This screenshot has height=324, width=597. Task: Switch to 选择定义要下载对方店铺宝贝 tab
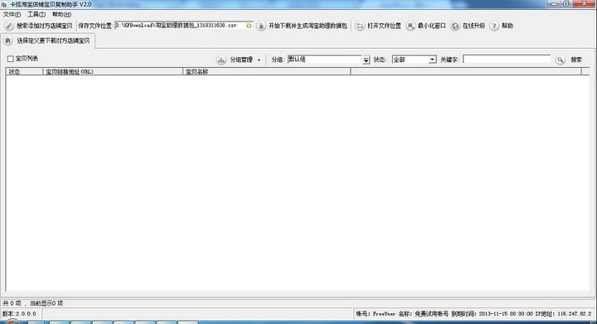[53, 41]
